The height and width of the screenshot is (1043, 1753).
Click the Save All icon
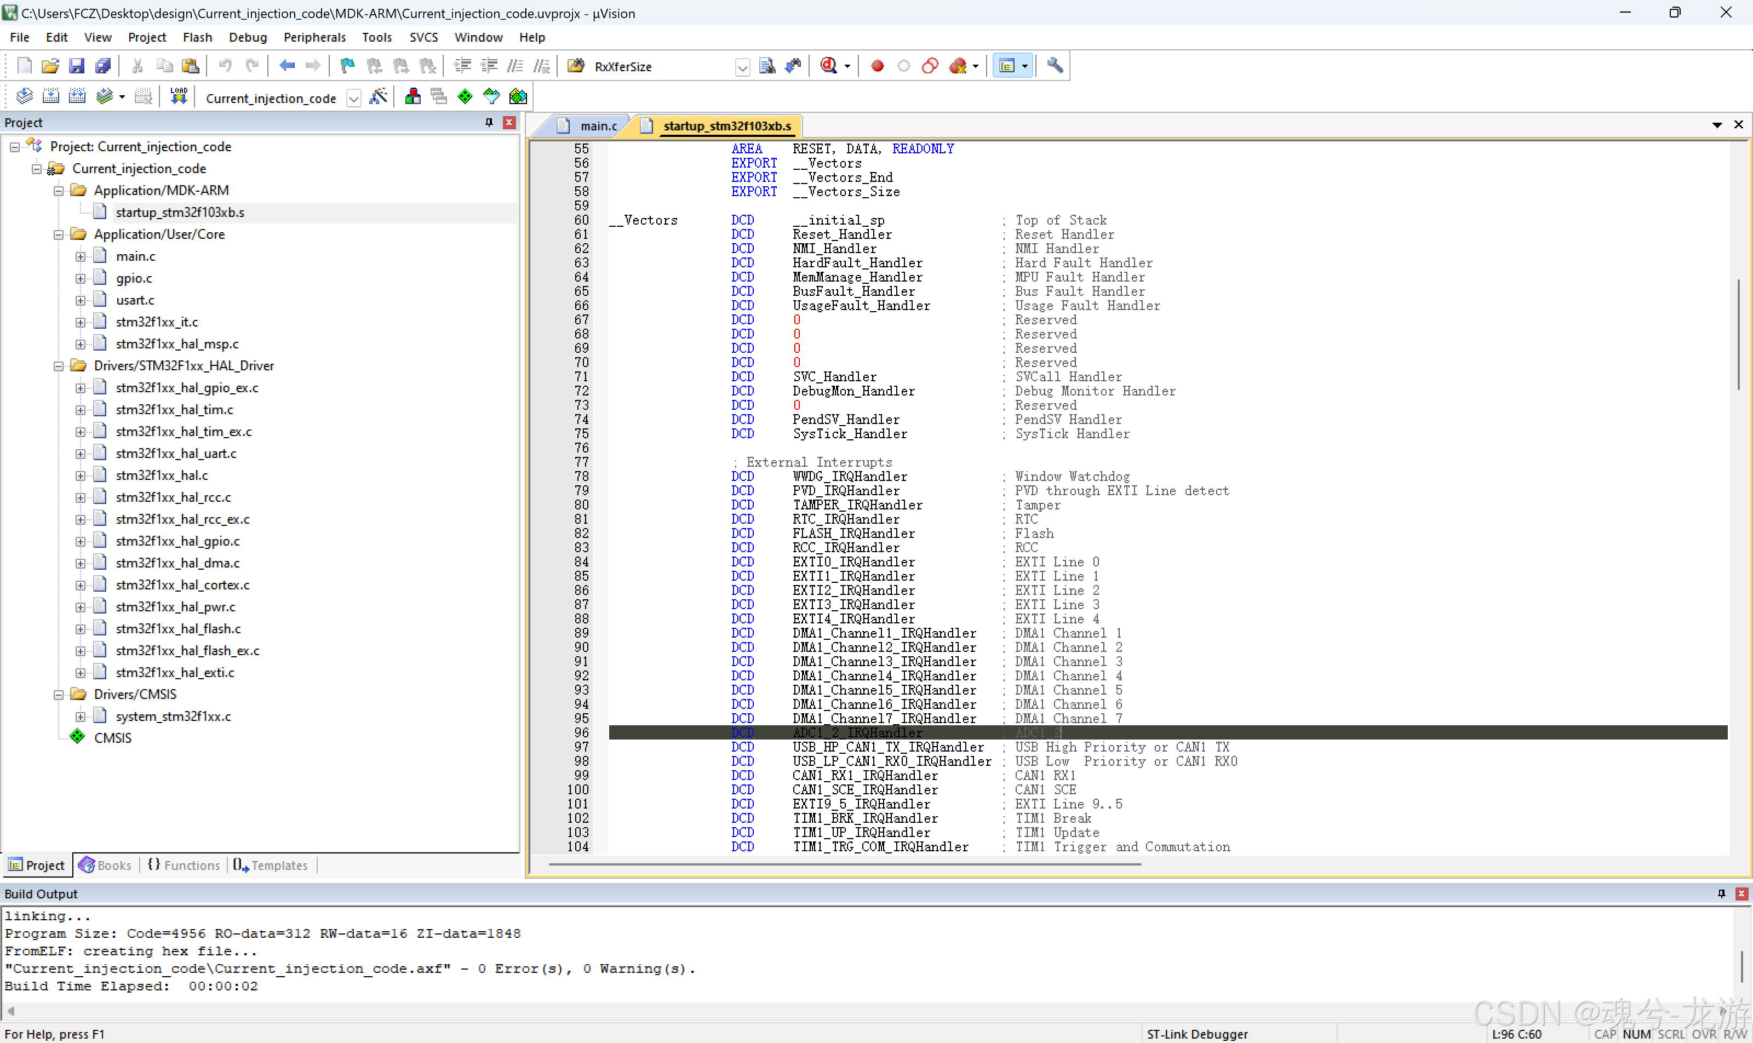(x=104, y=66)
